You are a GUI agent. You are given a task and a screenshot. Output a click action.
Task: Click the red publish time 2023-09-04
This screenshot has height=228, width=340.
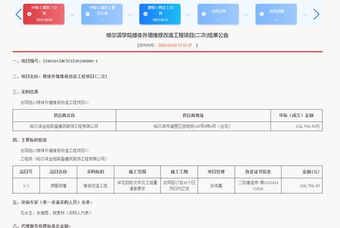(175, 45)
